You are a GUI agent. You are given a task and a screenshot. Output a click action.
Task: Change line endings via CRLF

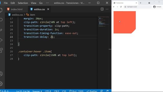57,91
